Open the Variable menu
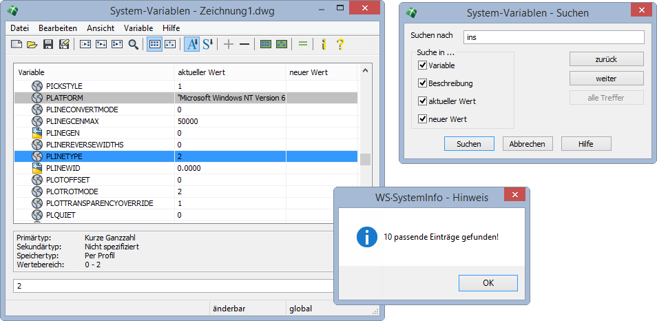The width and height of the screenshot is (657, 321). (x=138, y=28)
